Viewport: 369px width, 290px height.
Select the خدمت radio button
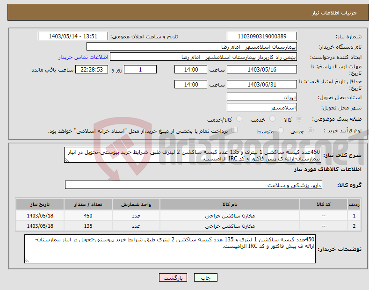272,119
